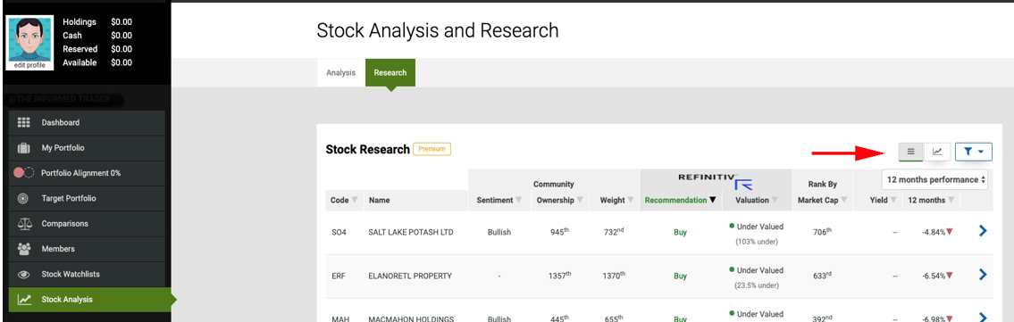Sort by the Code column arrow
1014x322 pixels.
[355, 201]
